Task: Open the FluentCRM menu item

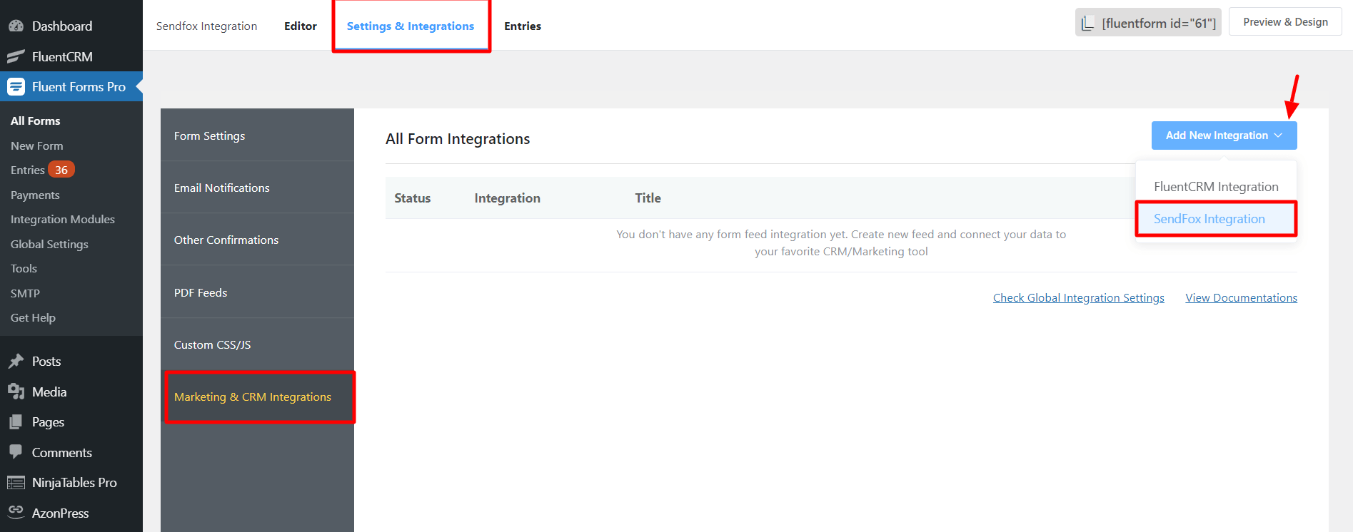Action: pos(71,56)
